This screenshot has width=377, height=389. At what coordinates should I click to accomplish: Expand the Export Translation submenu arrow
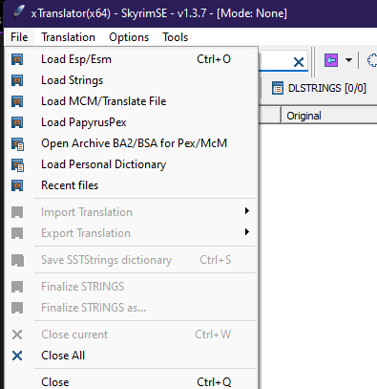(x=247, y=232)
